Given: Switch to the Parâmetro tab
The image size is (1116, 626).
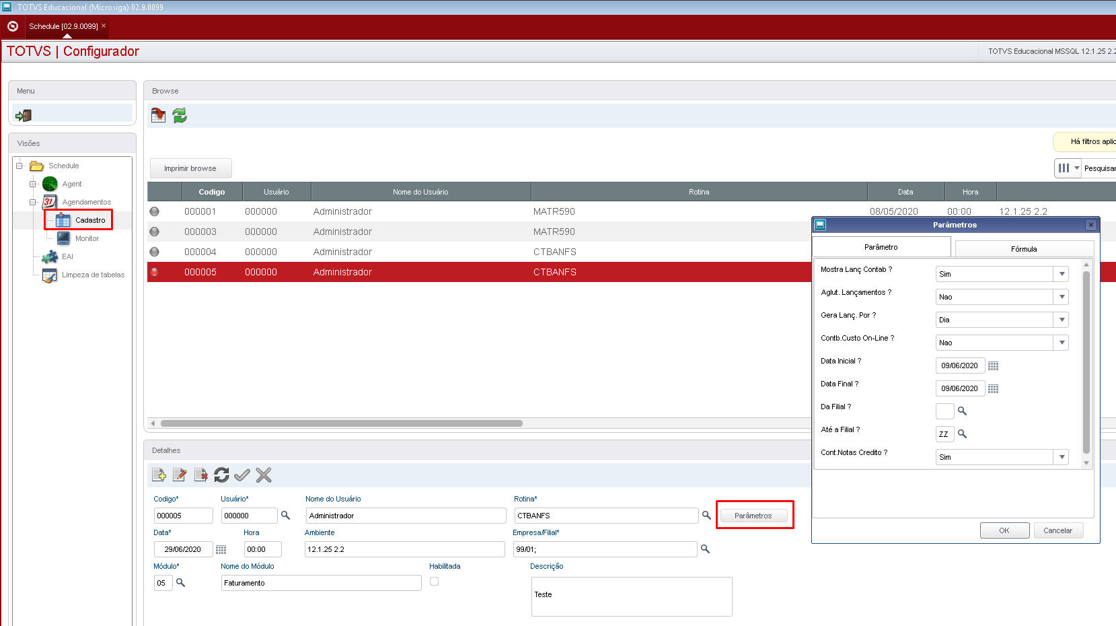Looking at the screenshot, I should tap(881, 247).
